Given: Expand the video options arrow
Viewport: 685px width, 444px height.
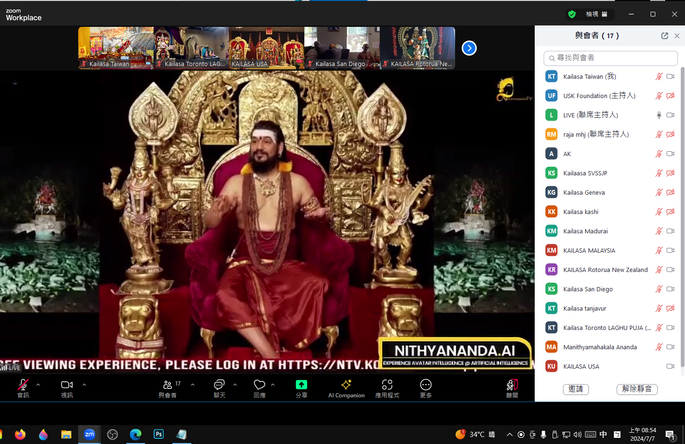Looking at the screenshot, I should 84,385.
